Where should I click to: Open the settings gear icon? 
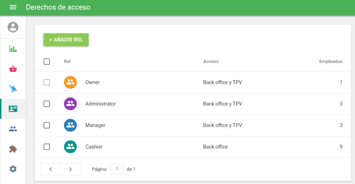tap(13, 169)
